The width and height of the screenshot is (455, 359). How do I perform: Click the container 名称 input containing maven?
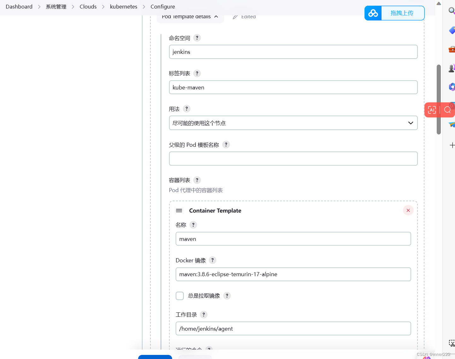(293, 239)
